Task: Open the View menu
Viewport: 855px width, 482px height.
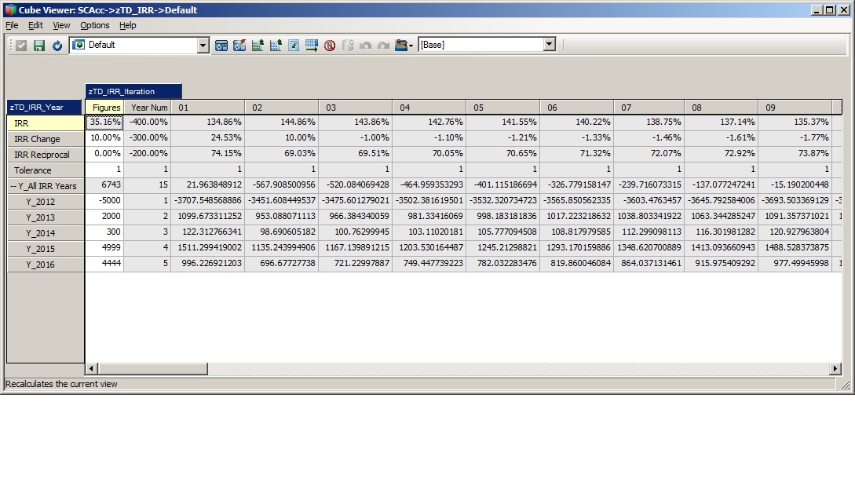Action: coord(61,25)
